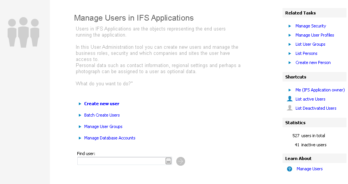Click the grey person icon for Deactivated Users

click(x=290, y=108)
